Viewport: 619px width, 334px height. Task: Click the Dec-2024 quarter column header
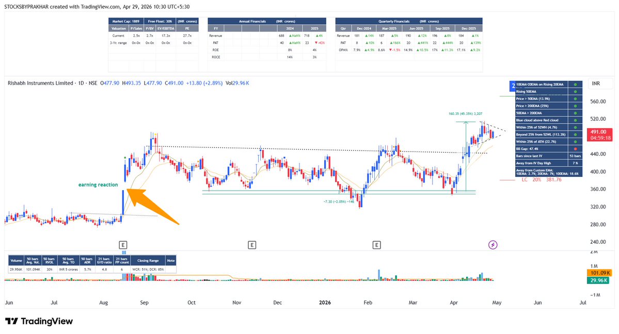pyautogui.click(x=363, y=28)
